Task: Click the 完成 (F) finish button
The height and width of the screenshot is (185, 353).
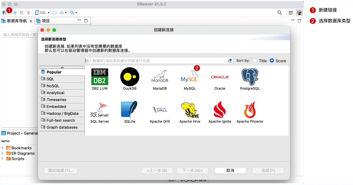Action: (x=268, y=171)
